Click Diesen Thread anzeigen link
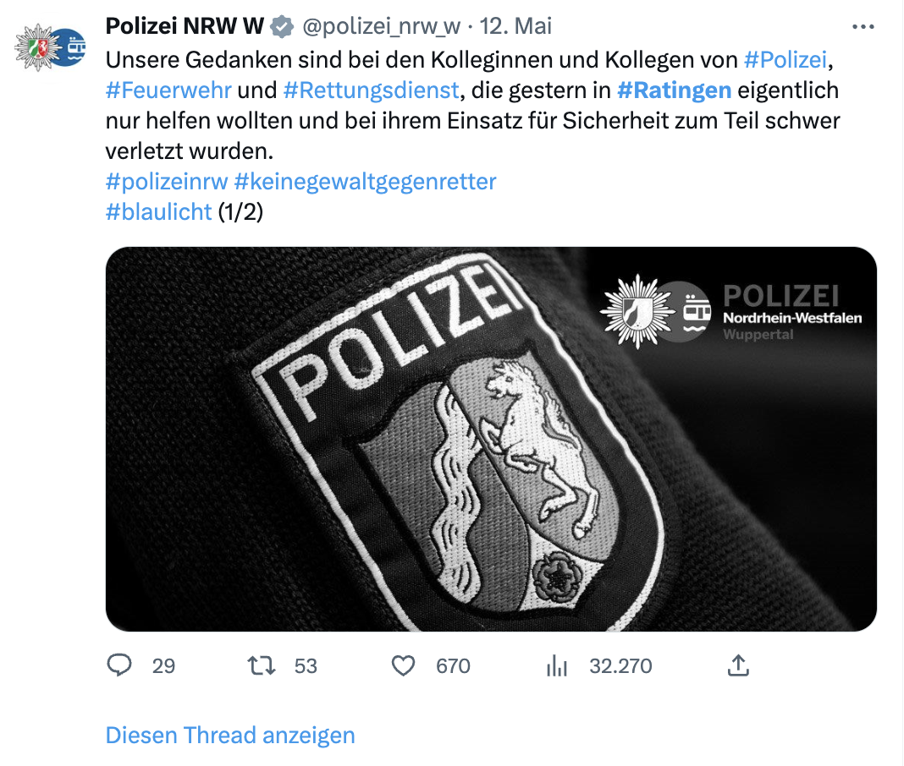This screenshot has width=904, height=766. (229, 735)
